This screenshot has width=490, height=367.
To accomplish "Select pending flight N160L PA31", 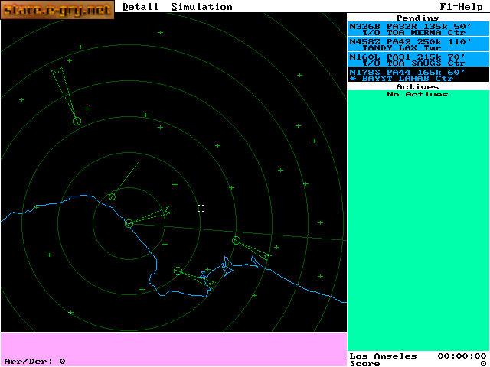I will tap(418, 60).
